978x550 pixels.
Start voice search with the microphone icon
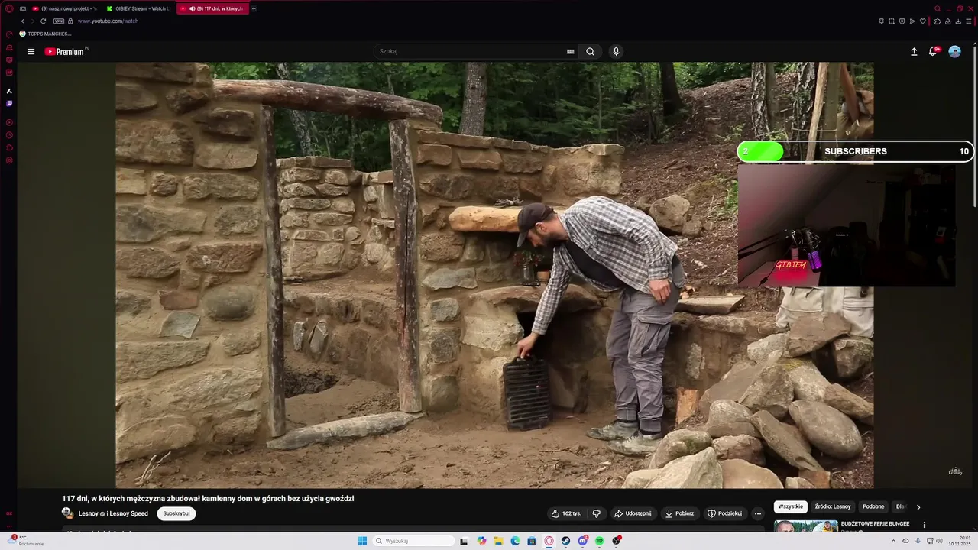[x=616, y=52]
